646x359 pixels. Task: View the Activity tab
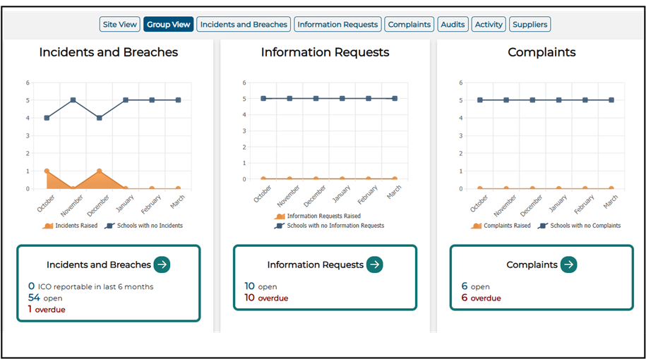tap(489, 25)
